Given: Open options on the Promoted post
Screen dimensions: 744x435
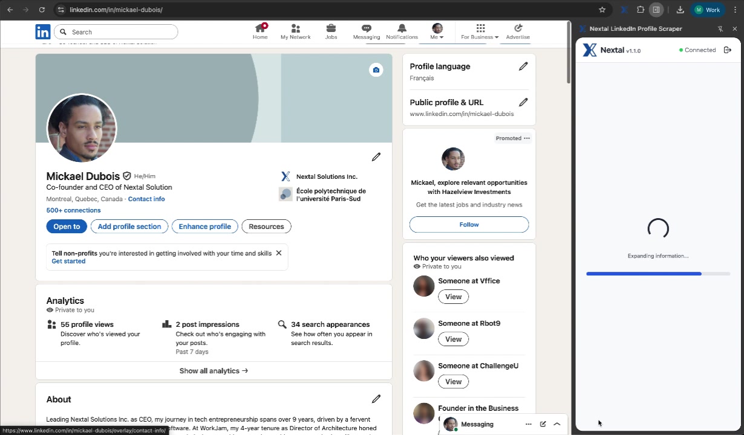Looking at the screenshot, I should coord(526,138).
